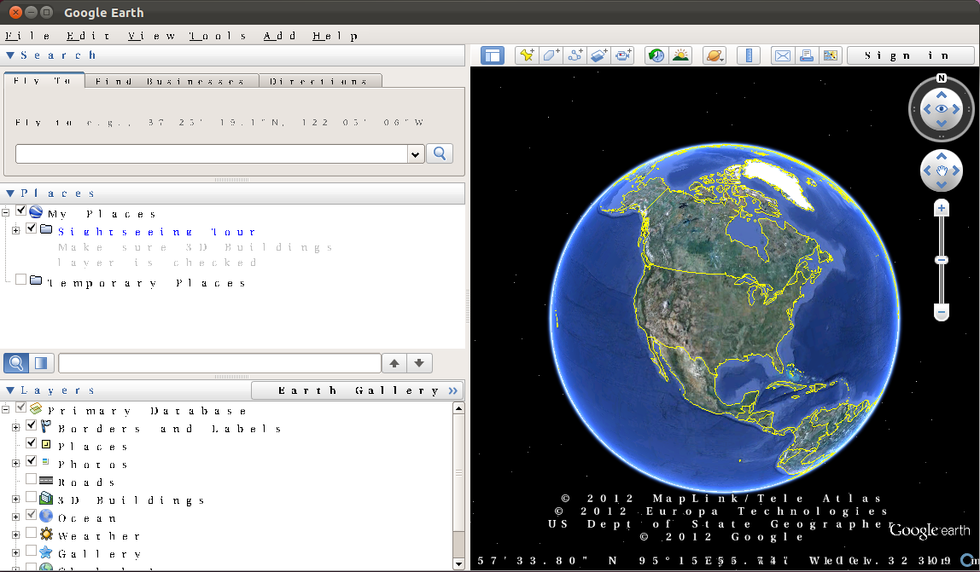Show historical imagery clock icon
The height and width of the screenshot is (572, 980).
[x=656, y=55]
